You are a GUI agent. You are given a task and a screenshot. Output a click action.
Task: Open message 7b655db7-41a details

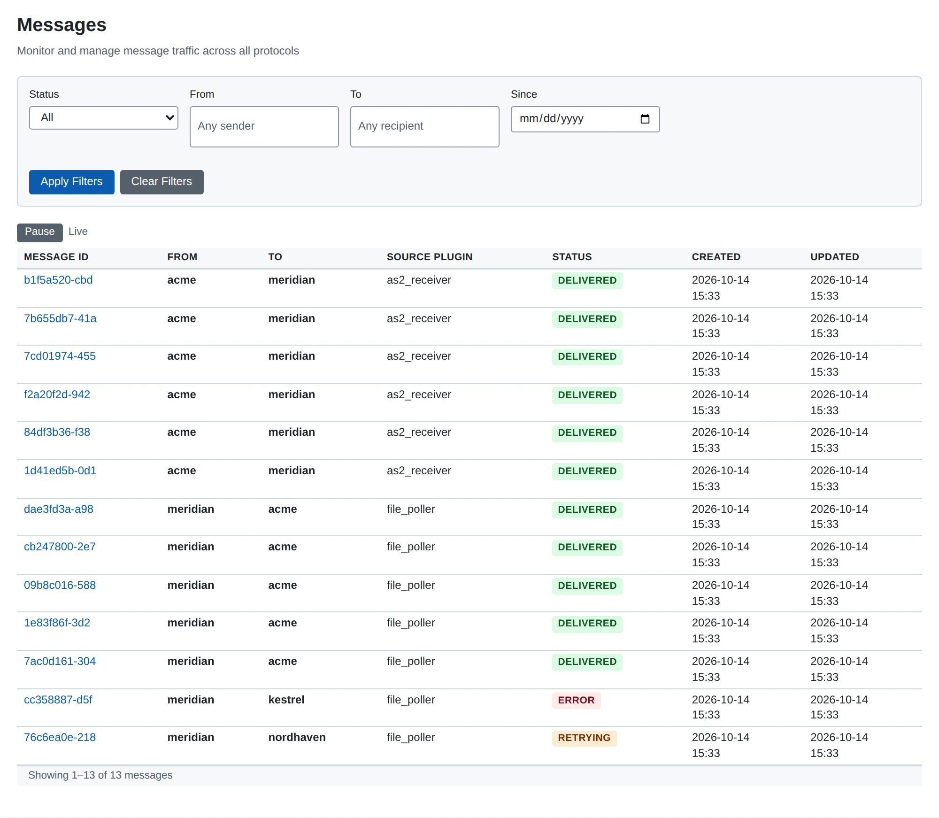tap(60, 318)
